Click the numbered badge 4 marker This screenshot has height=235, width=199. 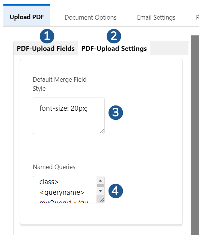pos(116,191)
